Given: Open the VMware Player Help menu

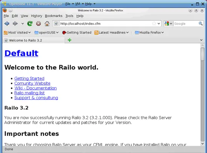Looking at the screenshot, I should pyautogui.click(x=90, y=4).
